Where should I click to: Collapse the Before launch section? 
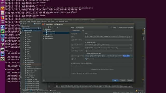coord(72,64)
